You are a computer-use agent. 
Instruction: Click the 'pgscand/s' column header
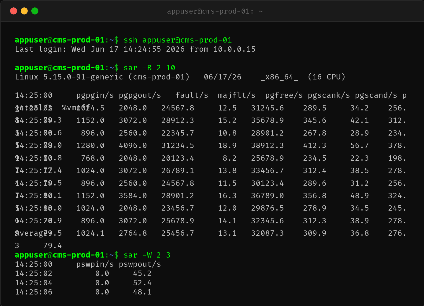click(376, 95)
